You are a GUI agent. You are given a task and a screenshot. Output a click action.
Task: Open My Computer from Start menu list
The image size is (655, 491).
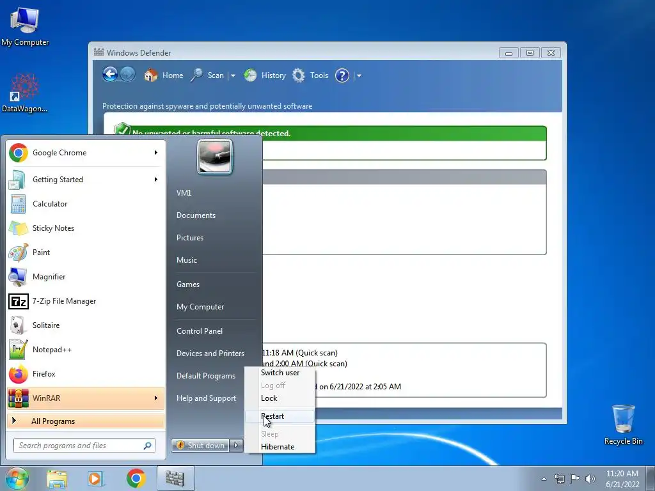(200, 307)
